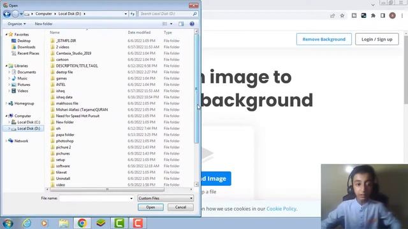
Task: Select Local Disk (C:) in sidebar
Action: pyautogui.click(x=29, y=122)
